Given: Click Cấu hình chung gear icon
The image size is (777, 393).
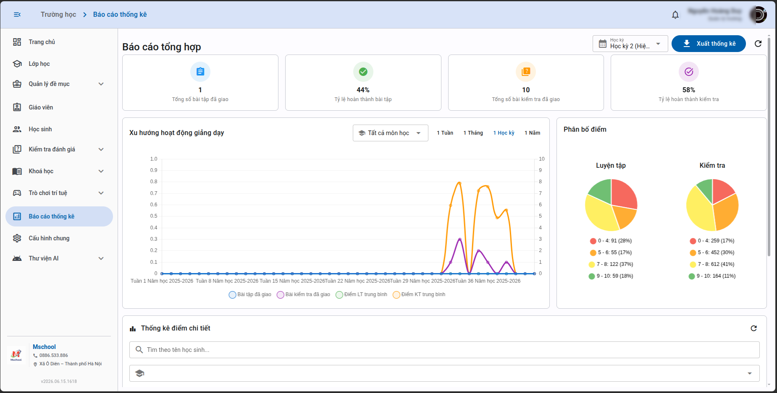Looking at the screenshot, I should [x=17, y=238].
